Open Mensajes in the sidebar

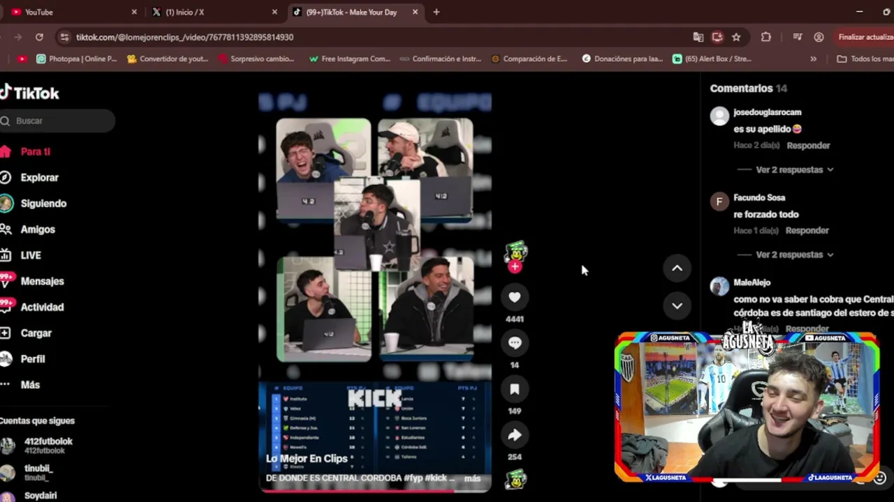(x=42, y=281)
